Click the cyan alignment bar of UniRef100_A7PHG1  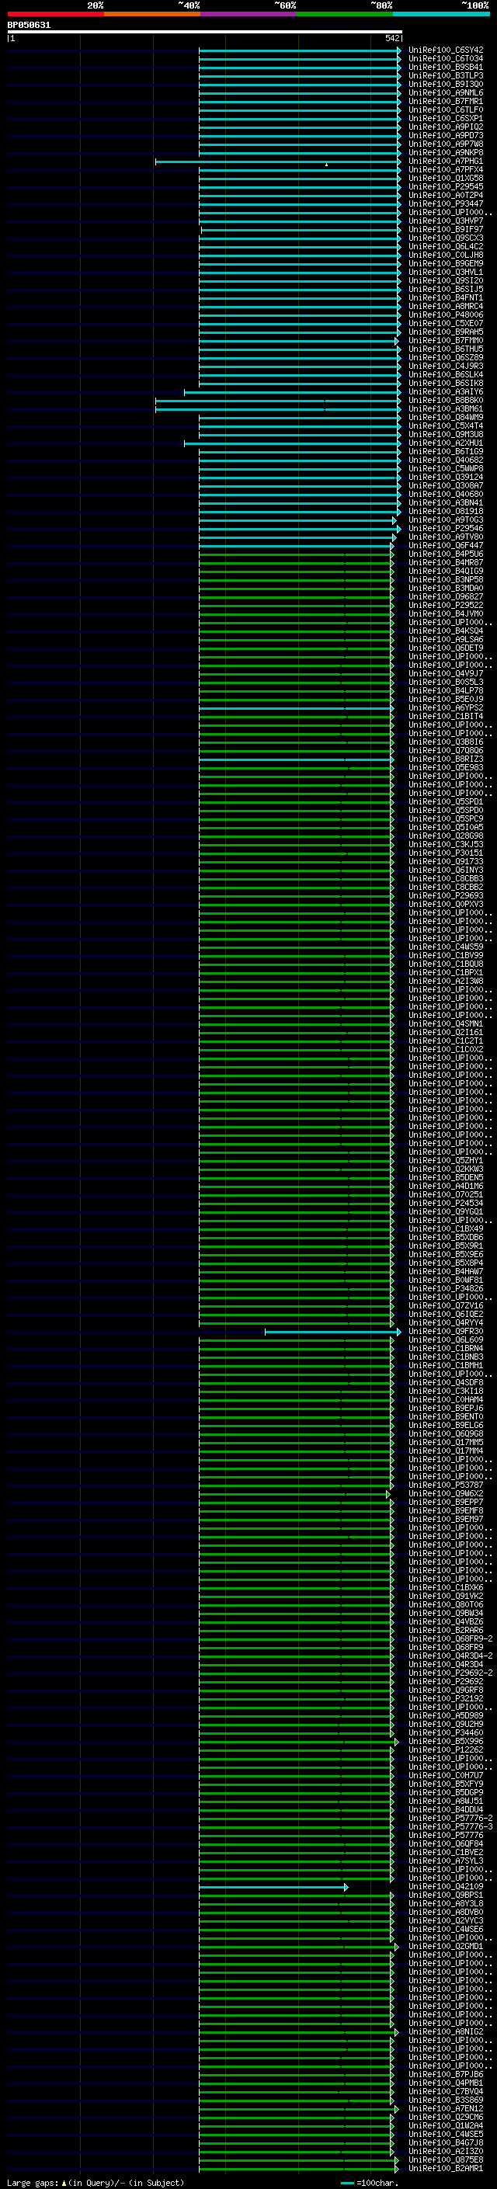(278, 162)
